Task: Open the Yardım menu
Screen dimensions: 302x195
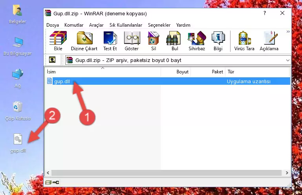Action: click(x=183, y=25)
